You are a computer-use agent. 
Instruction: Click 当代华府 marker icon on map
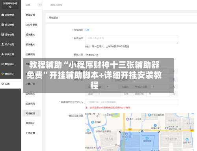187,140
